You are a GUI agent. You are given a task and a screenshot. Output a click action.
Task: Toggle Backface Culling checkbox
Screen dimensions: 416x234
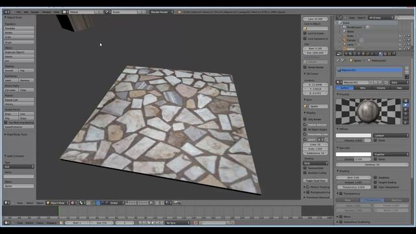point(305,173)
